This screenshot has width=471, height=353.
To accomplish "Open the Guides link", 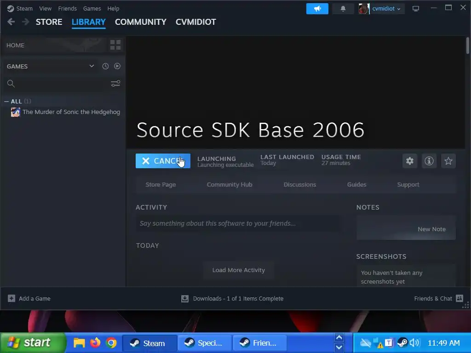I will click(x=356, y=185).
